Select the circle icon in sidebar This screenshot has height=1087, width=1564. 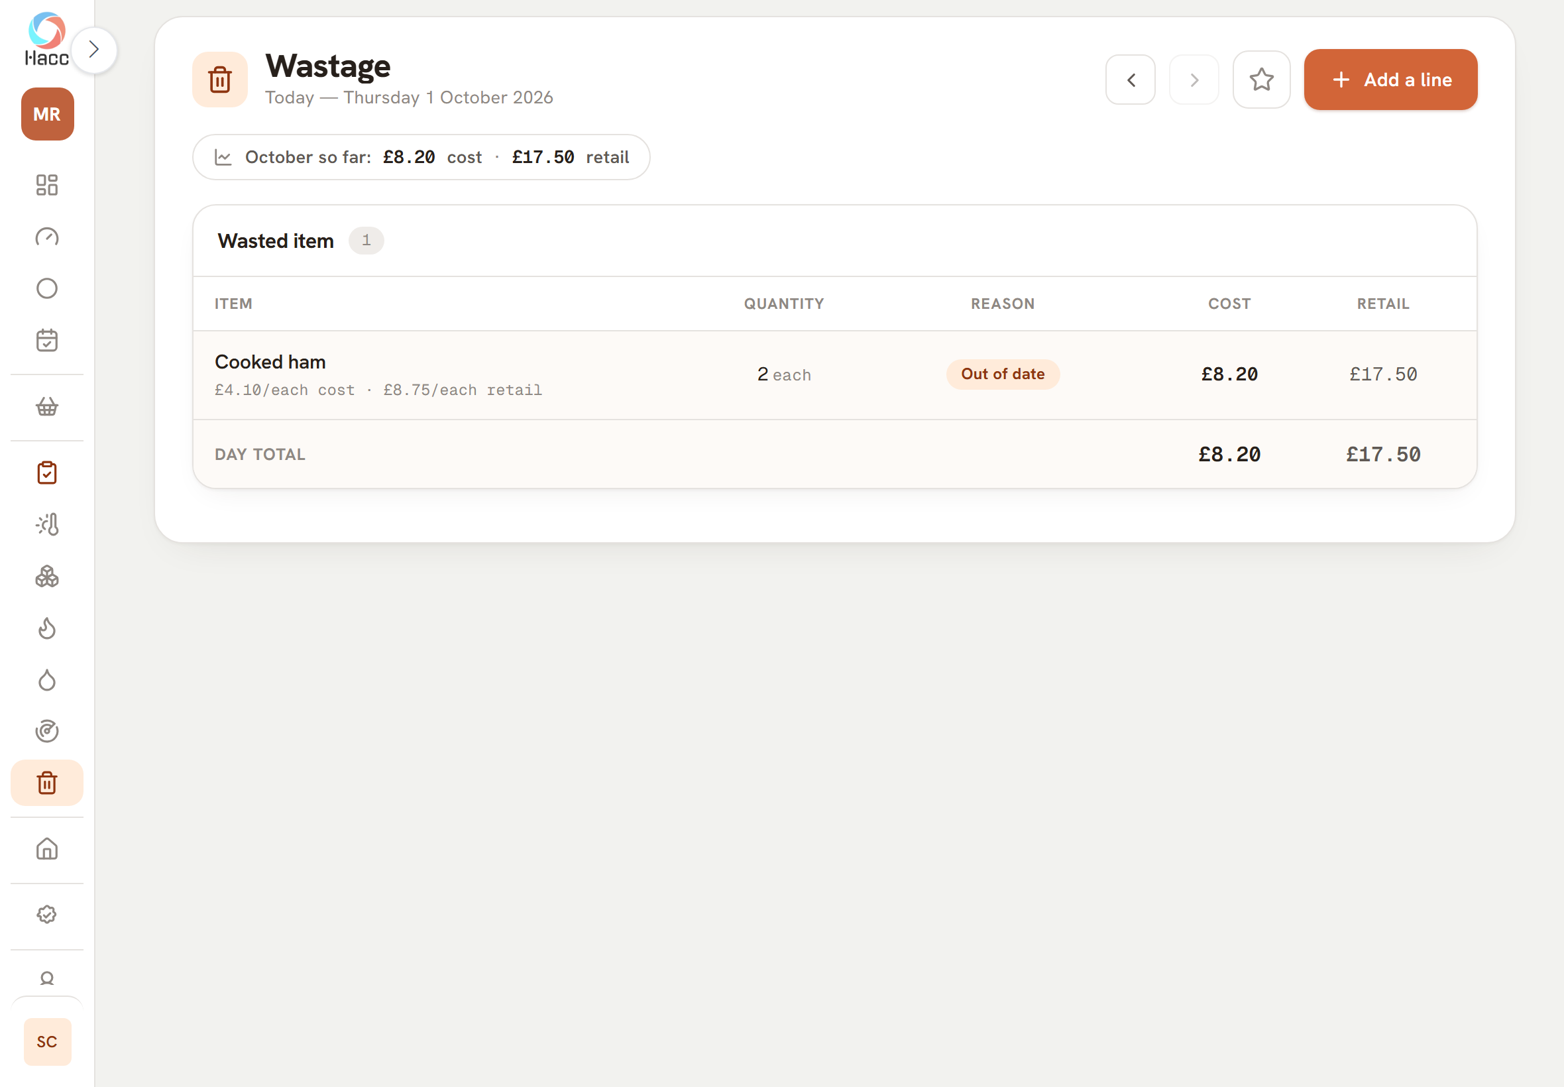click(47, 289)
